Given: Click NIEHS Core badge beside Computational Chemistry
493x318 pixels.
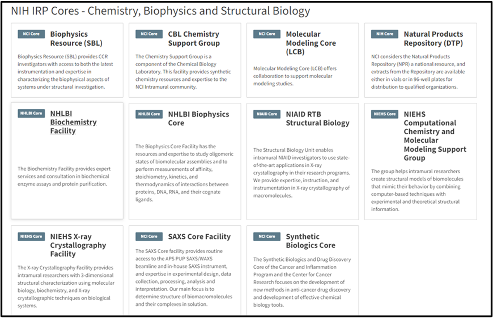Looking at the screenshot, I should (x=384, y=114).
